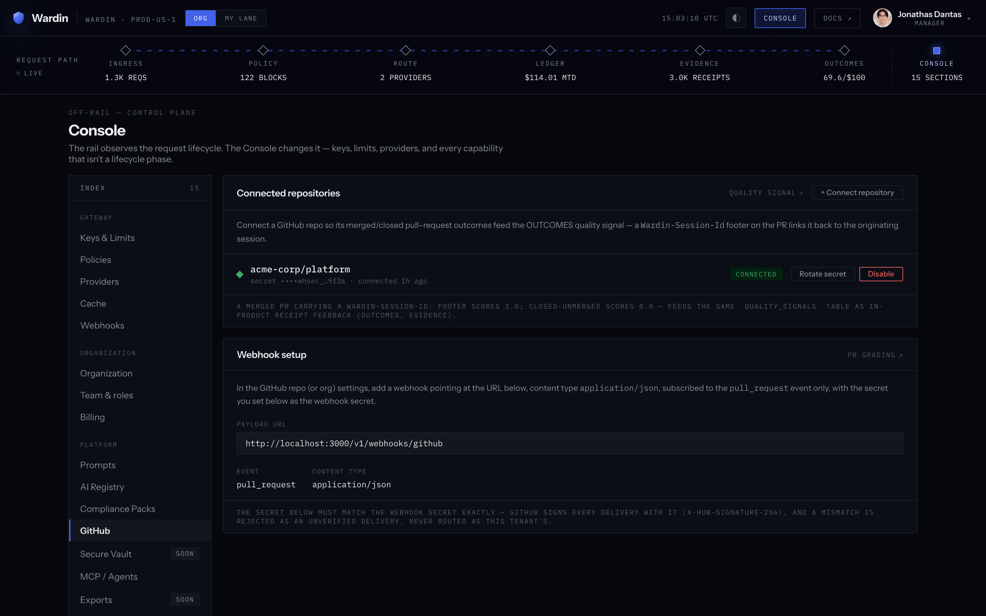Open Keys & Limits section
The height and width of the screenshot is (616, 986).
pos(140,238)
